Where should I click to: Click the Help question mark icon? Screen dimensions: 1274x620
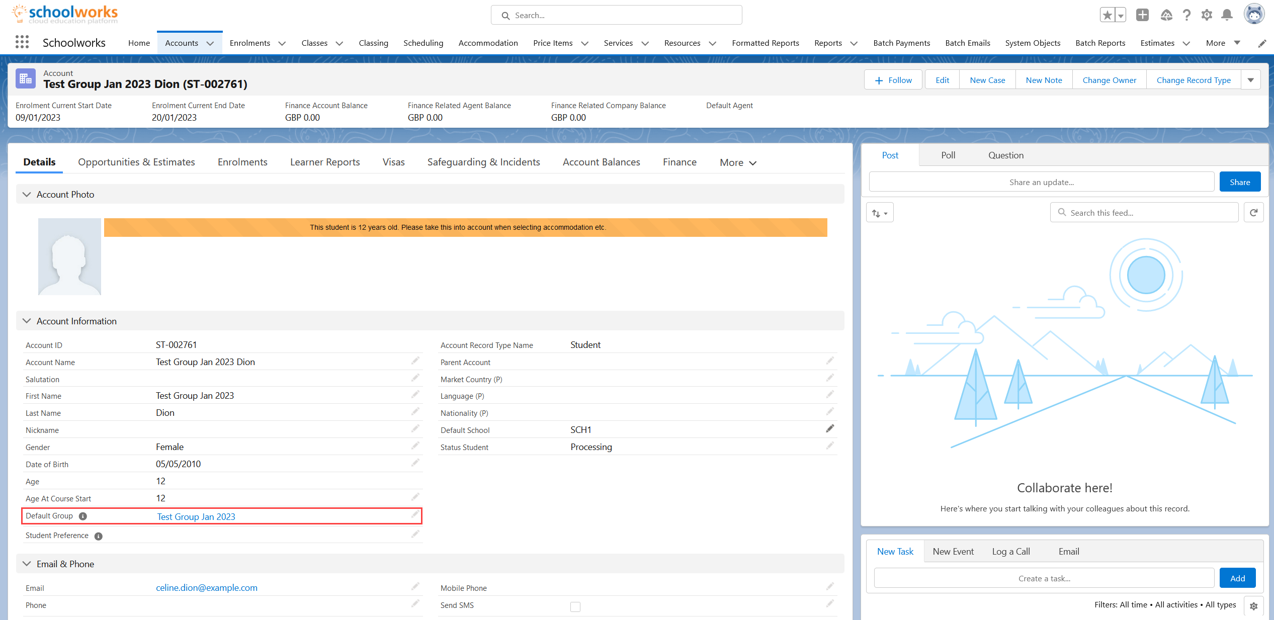tap(1186, 15)
